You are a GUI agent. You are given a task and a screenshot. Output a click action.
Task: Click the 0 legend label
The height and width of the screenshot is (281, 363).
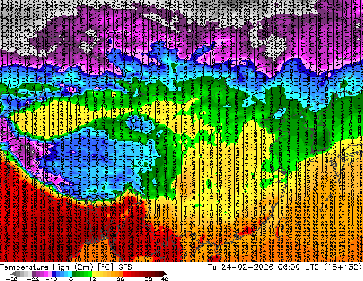pyautogui.click(x=71, y=279)
